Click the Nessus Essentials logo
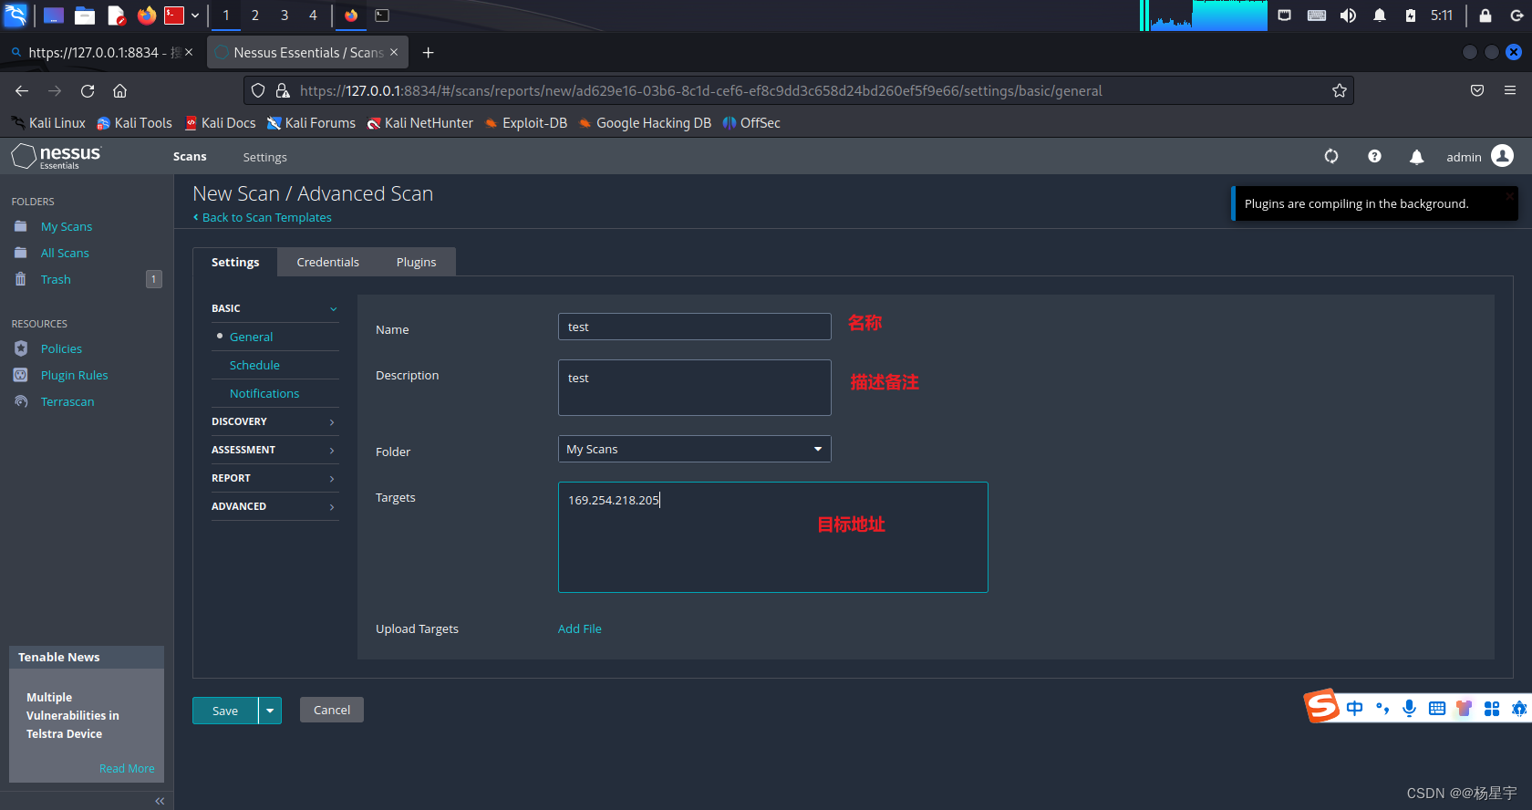The height and width of the screenshot is (810, 1532). coord(57,157)
